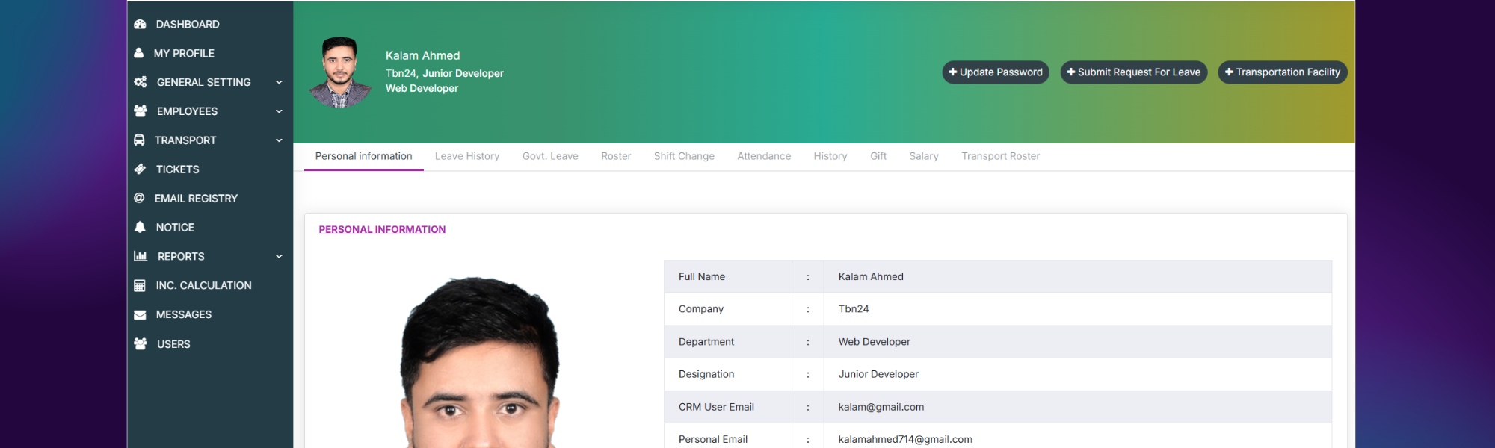Click the Transport bus icon

pyautogui.click(x=139, y=140)
